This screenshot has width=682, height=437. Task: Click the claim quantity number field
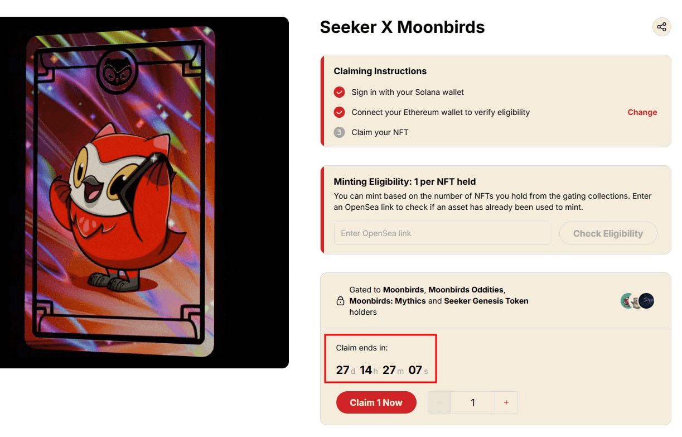(x=473, y=402)
